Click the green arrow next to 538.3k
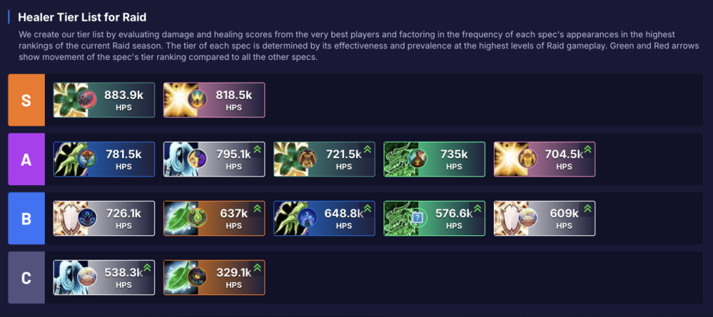 (x=147, y=268)
